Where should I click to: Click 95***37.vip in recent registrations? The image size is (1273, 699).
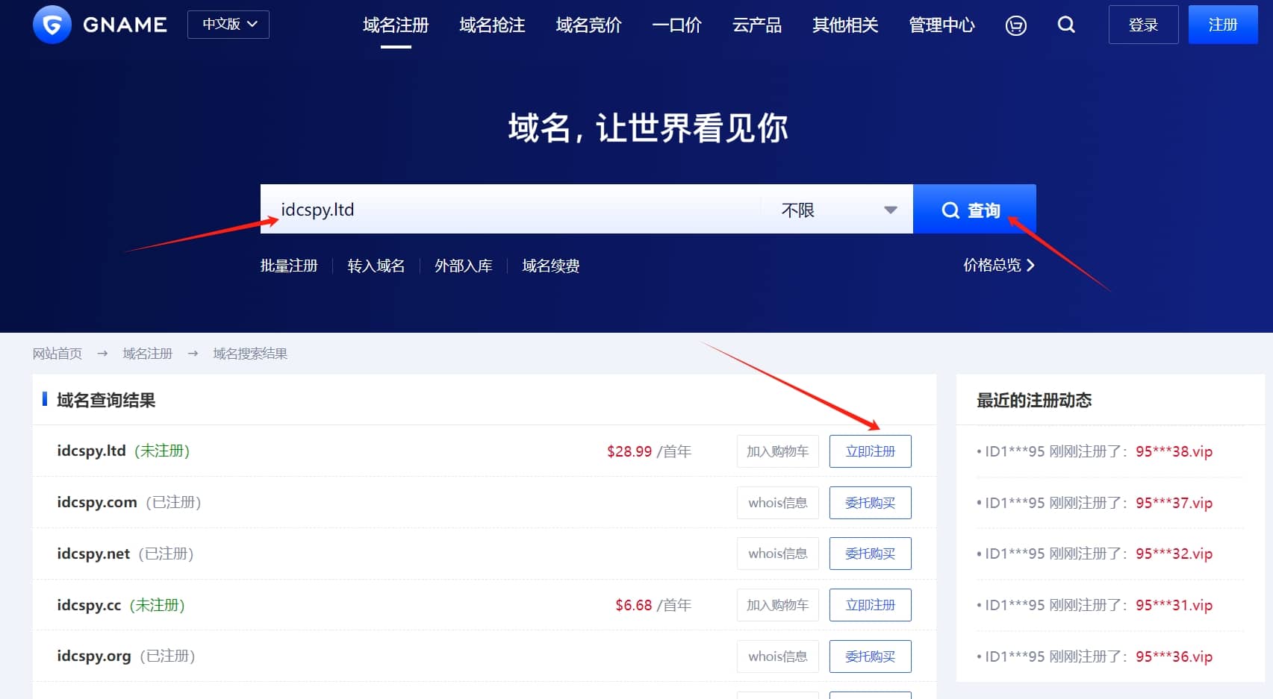pyautogui.click(x=1174, y=503)
